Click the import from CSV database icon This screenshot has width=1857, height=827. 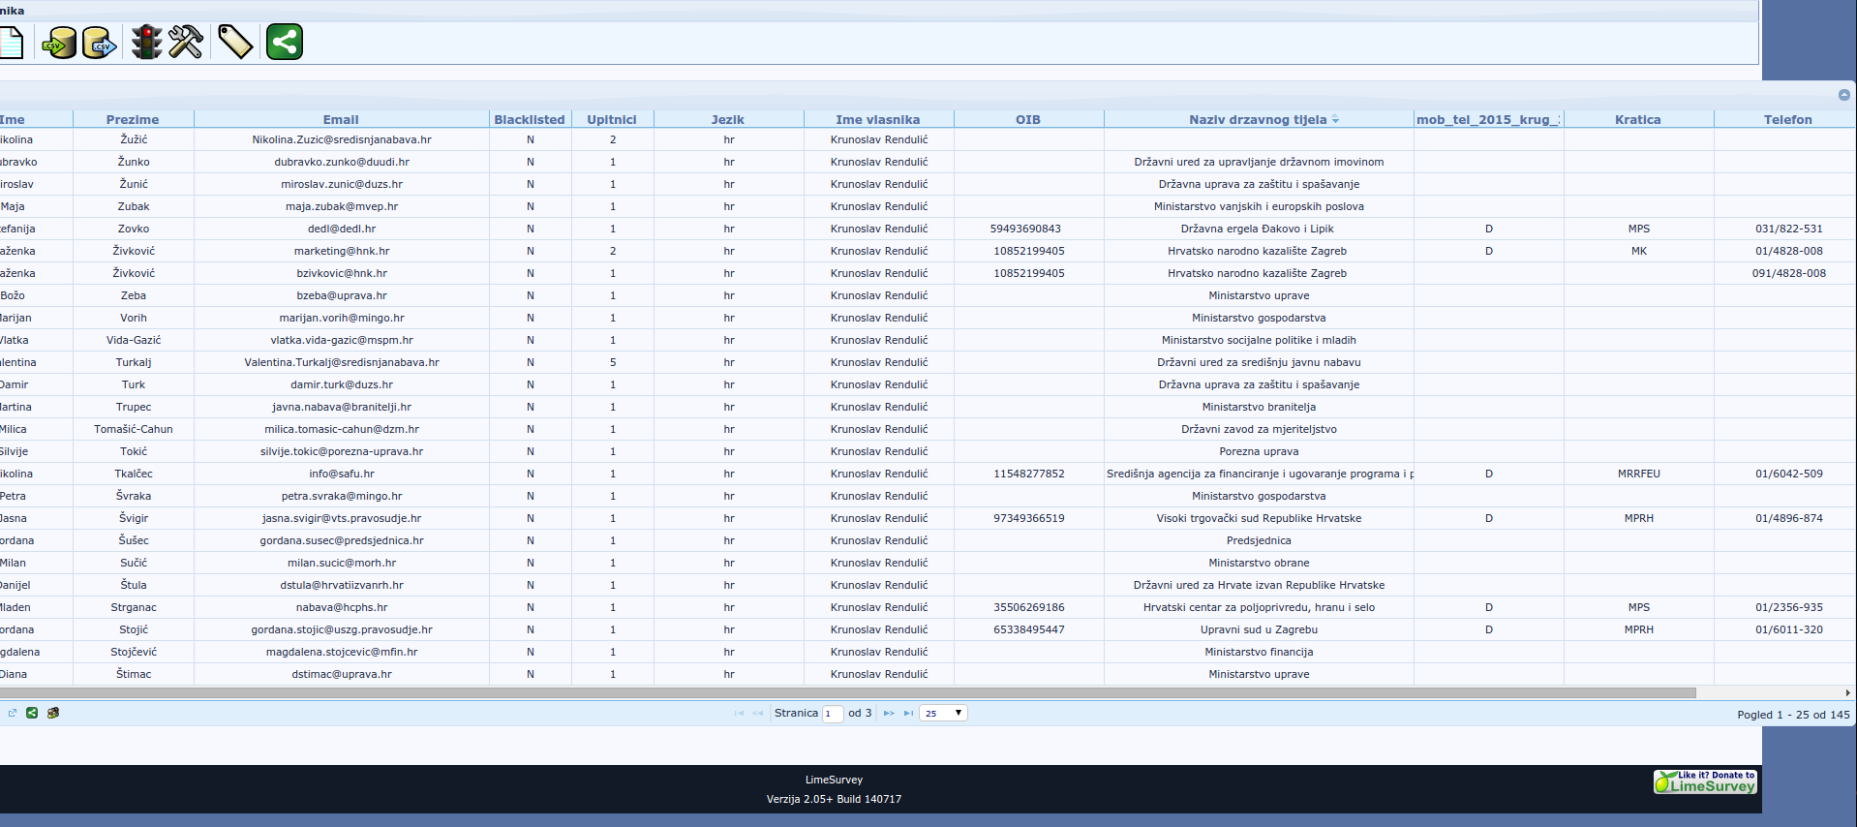click(x=60, y=43)
